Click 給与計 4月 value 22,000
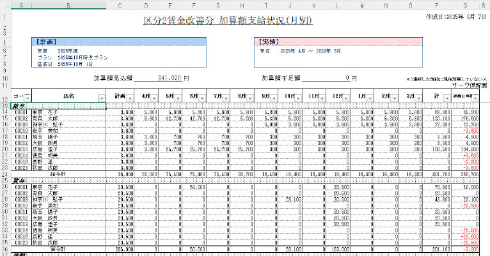 [x=149, y=174]
